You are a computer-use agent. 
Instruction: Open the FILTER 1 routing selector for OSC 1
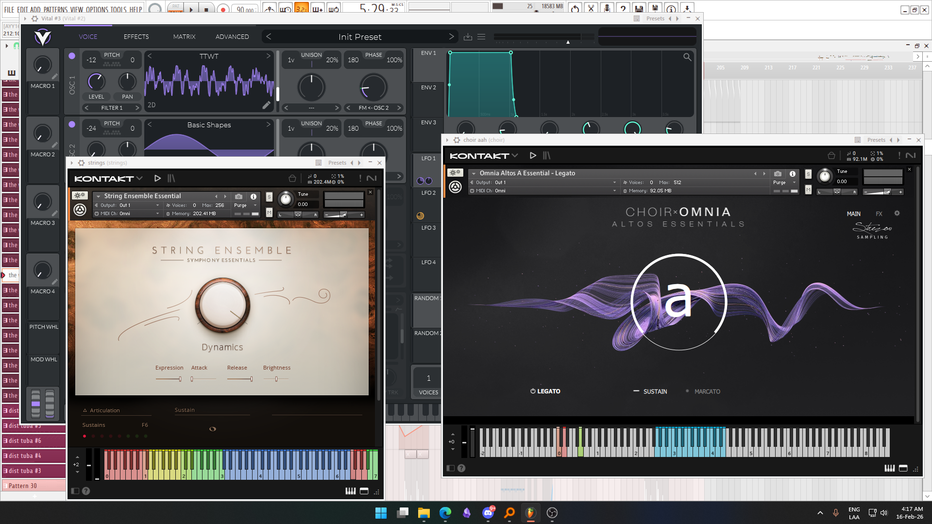point(112,108)
